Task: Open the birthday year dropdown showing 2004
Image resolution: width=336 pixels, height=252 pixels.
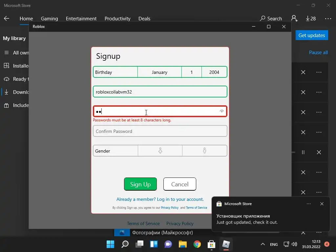Action: pyautogui.click(x=214, y=72)
